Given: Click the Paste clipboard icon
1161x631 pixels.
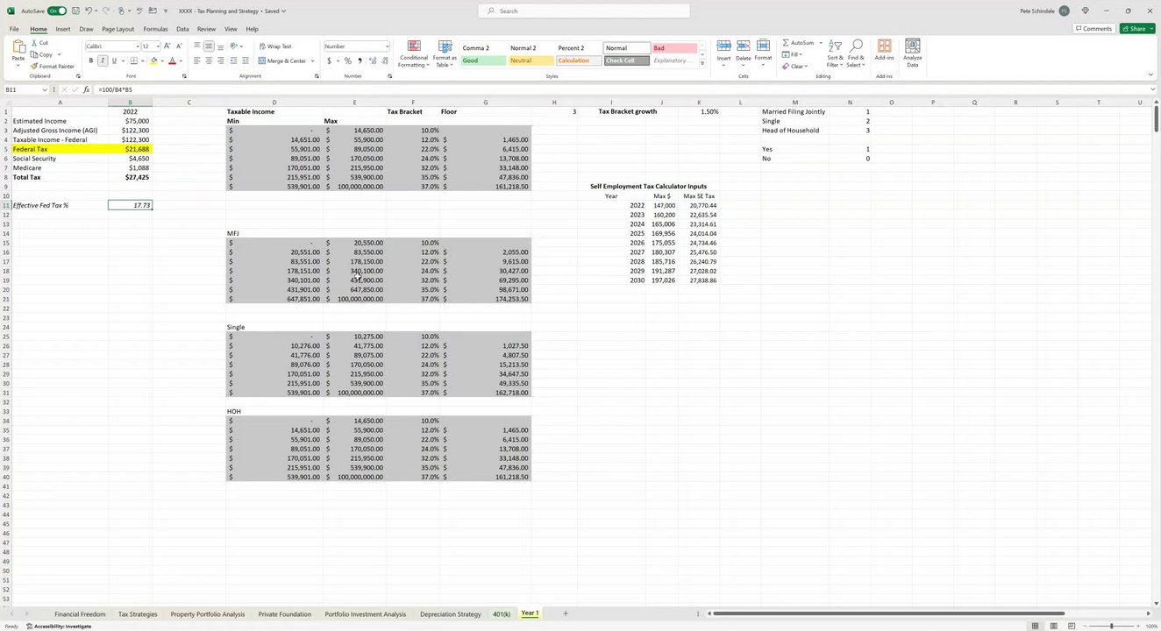Looking at the screenshot, I should point(18,46).
